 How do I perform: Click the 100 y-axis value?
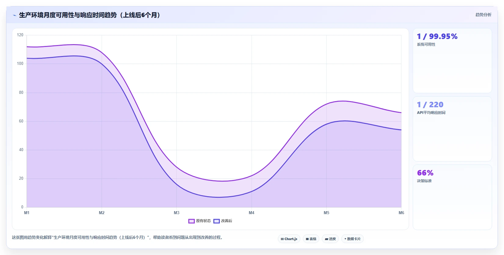20,64
